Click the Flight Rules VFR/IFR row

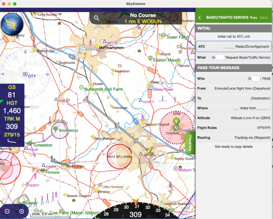[x=234, y=127]
